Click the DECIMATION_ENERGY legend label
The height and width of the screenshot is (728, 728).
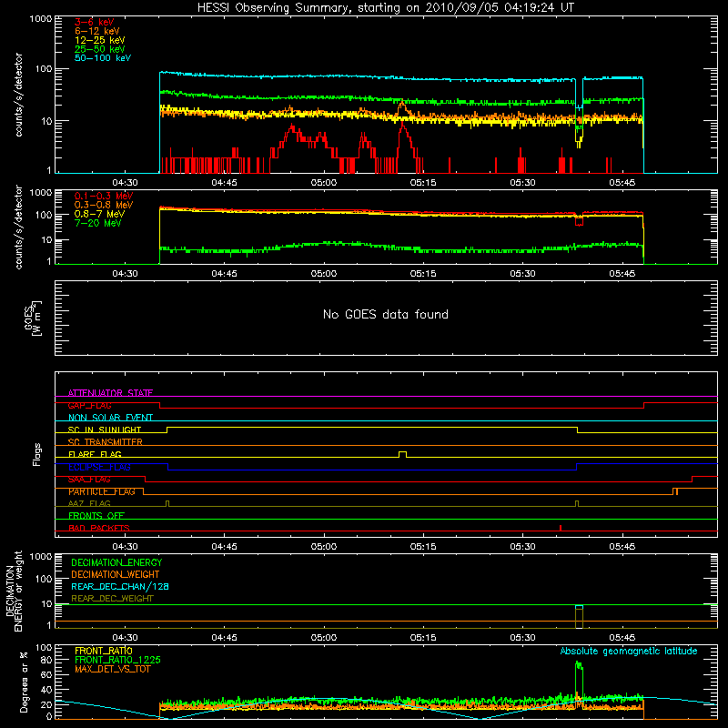click(x=116, y=562)
